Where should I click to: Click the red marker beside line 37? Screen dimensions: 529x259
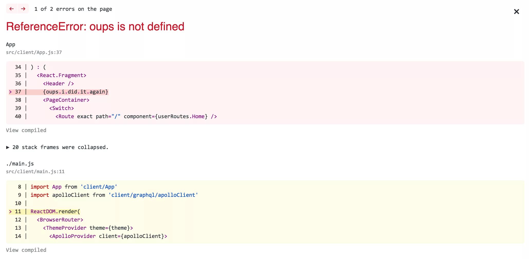click(10, 92)
